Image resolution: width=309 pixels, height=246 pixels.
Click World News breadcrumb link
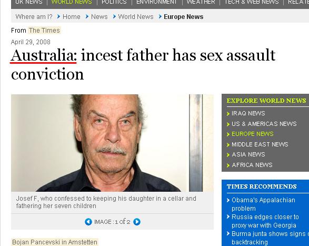pos(136,17)
